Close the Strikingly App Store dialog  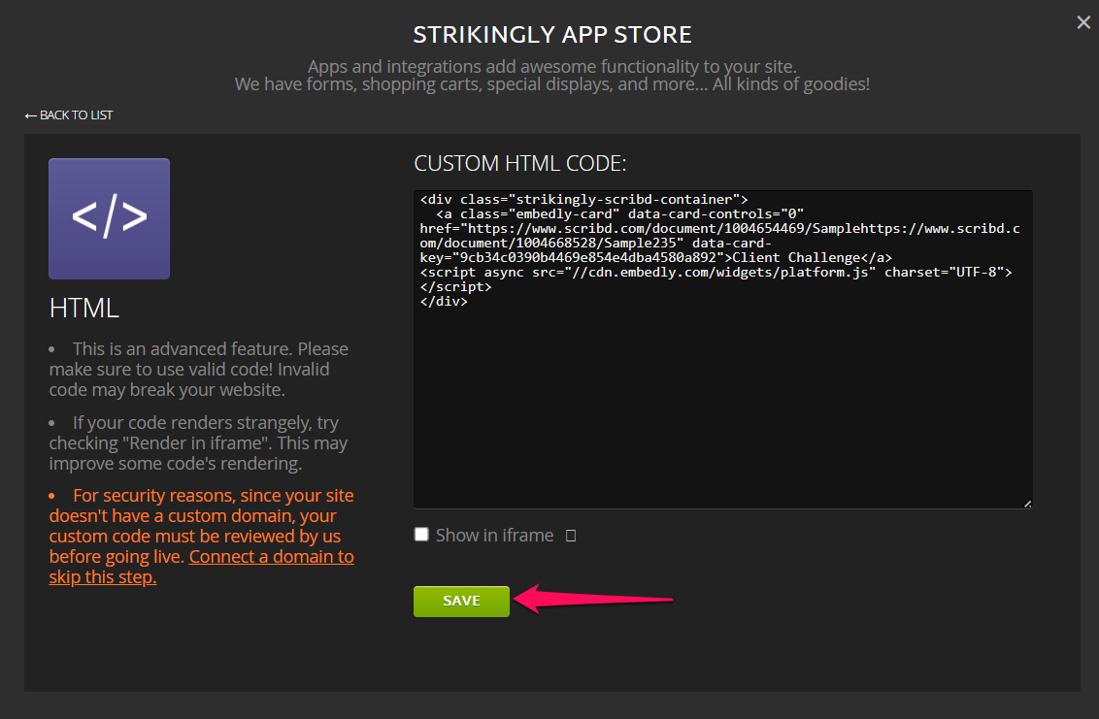[1082, 22]
